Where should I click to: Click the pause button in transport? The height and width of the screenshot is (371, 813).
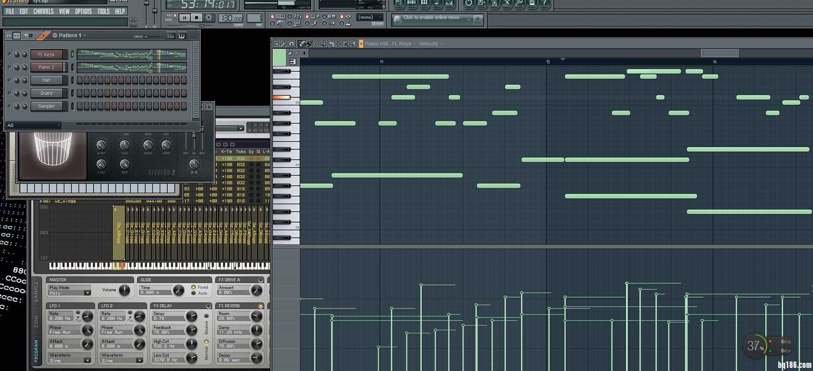click(184, 17)
